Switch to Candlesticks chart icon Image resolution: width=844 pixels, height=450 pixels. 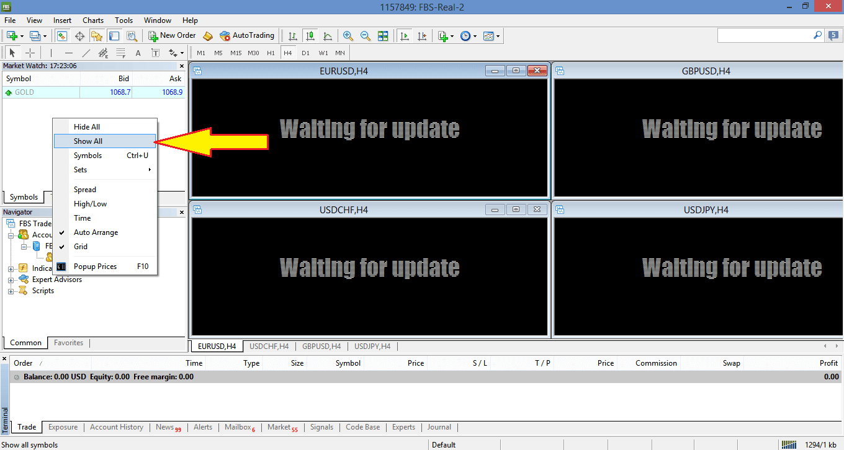pyautogui.click(x=310, y=36)
